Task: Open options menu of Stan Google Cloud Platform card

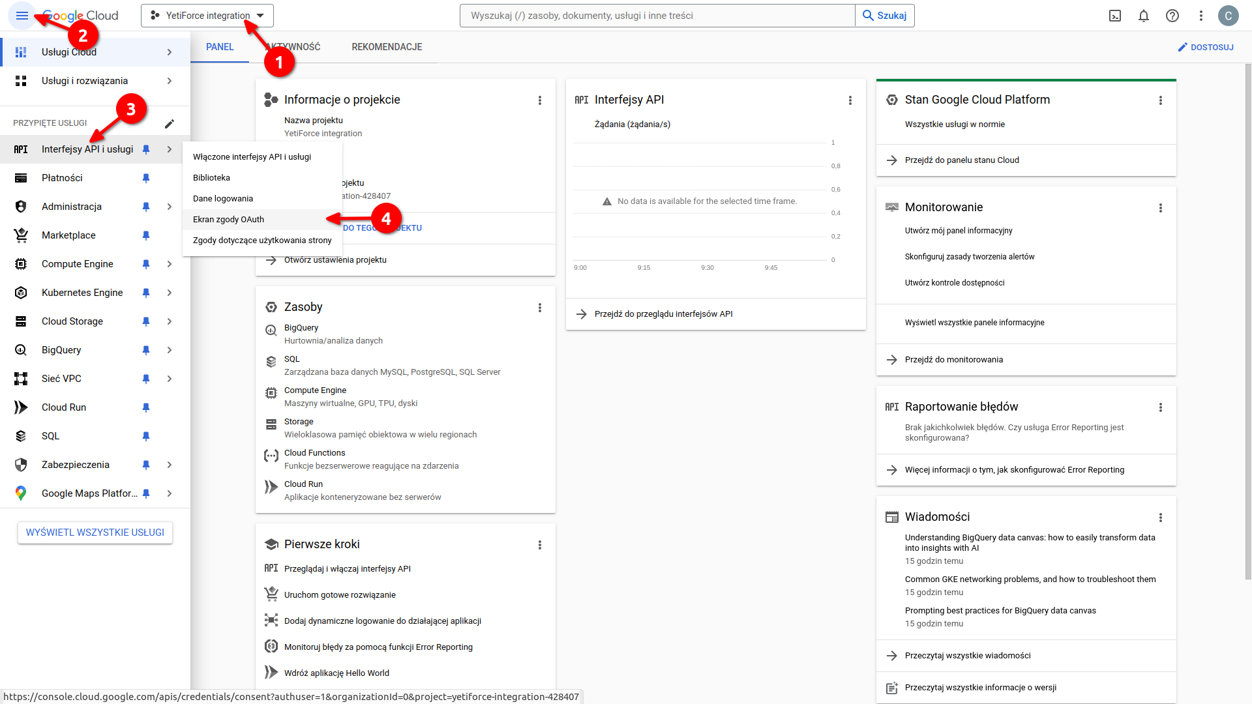Action: coord(1161,100)
